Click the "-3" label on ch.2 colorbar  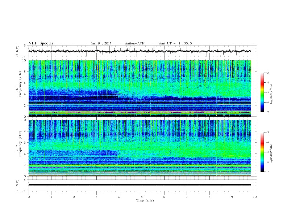coord(267,133)
